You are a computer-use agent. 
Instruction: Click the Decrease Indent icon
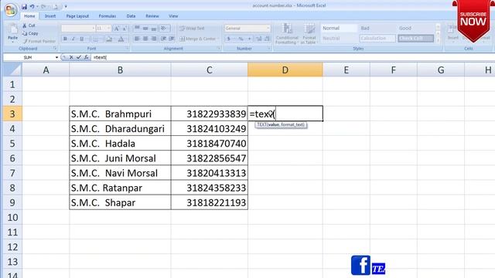(x=163, y=39)
